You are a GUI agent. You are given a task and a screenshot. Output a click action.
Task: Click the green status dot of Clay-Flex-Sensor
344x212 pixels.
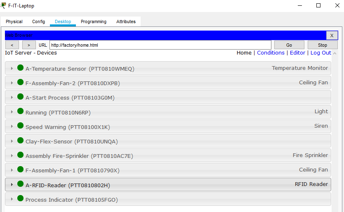(20, 141)
